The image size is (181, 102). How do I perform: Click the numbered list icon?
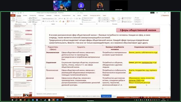click(71, 18)
